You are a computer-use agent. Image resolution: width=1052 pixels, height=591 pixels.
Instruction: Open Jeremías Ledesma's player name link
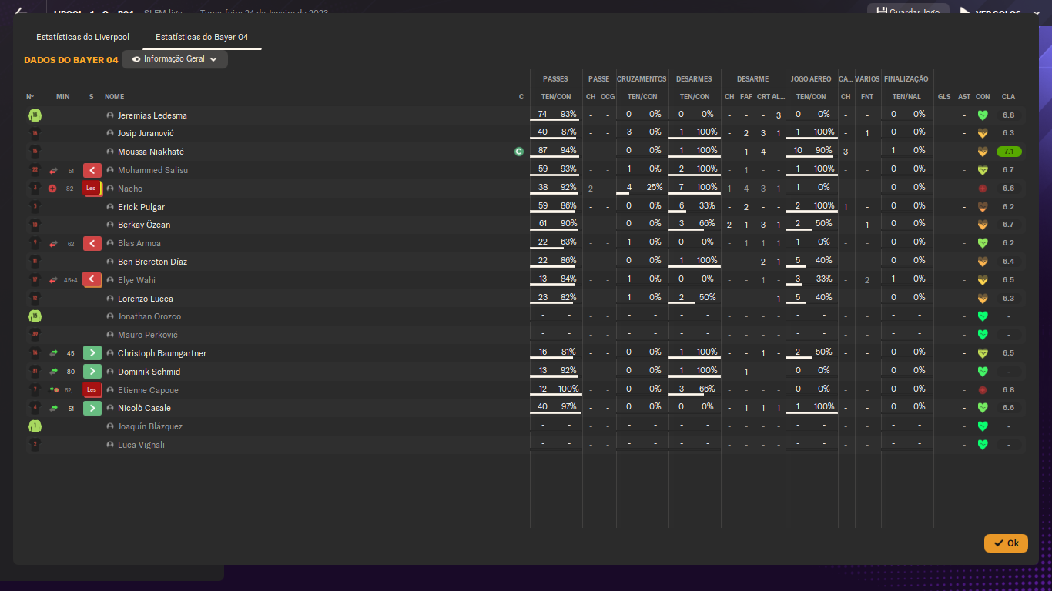pos(152,115)
